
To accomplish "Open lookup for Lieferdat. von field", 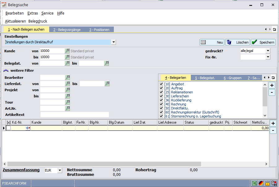I will (67, 83).
